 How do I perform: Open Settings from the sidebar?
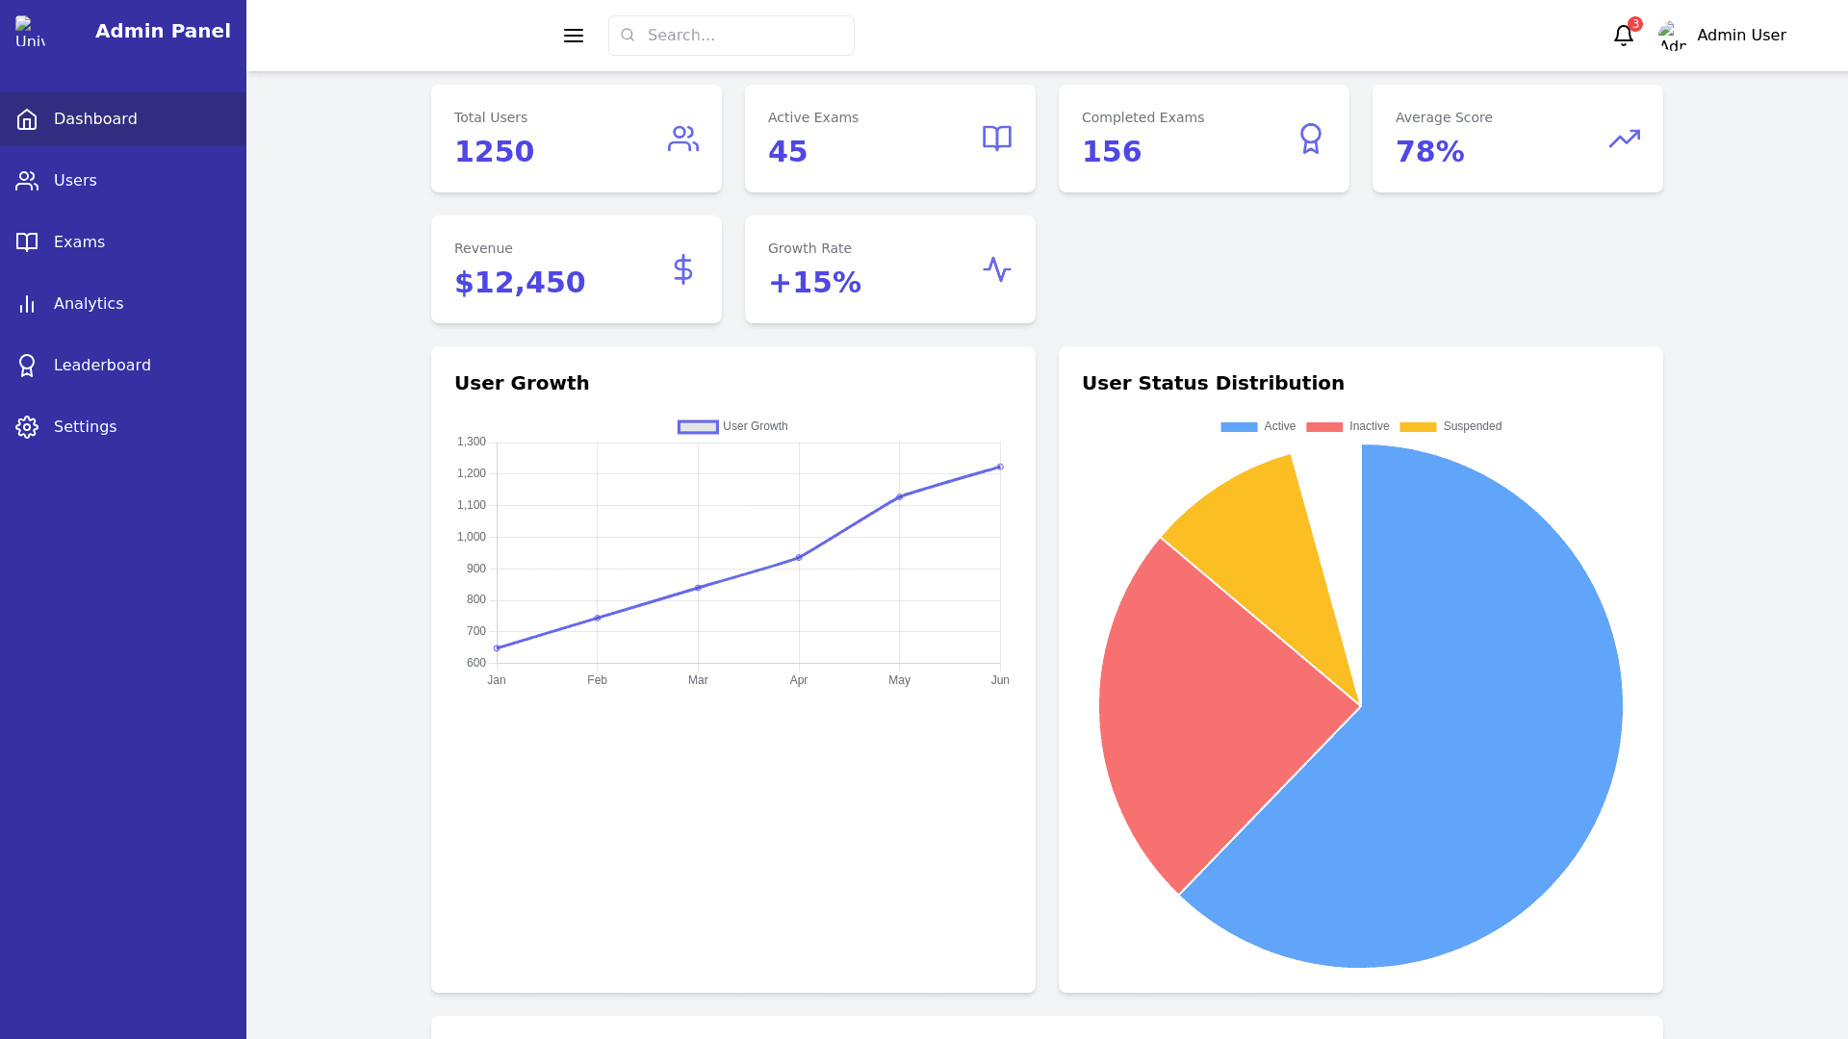(x=85, y=427)
